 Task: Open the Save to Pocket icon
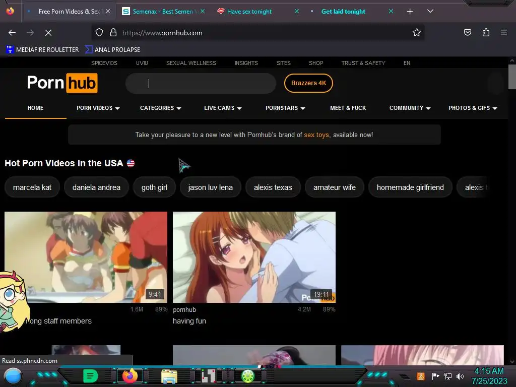coord(468,32)
